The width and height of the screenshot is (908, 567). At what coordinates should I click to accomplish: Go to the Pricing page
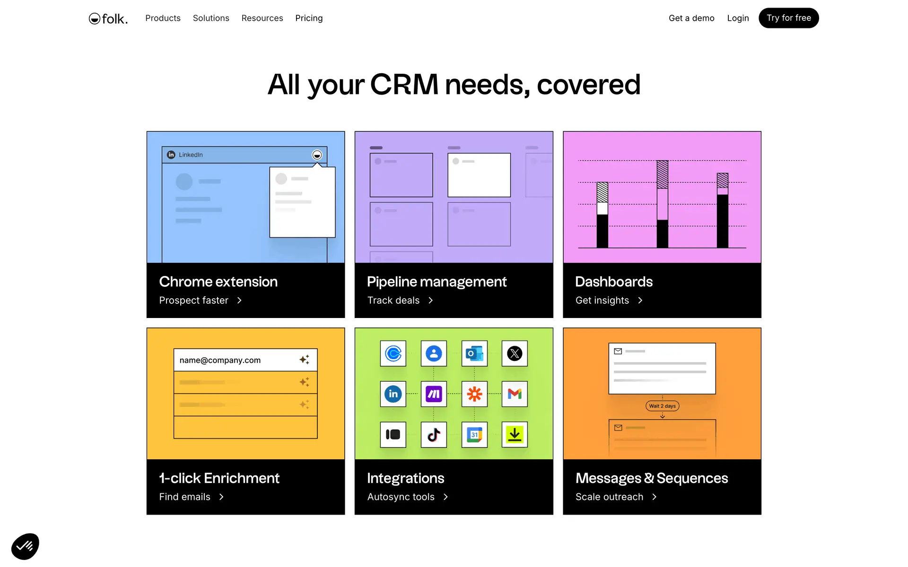point(309,18)
